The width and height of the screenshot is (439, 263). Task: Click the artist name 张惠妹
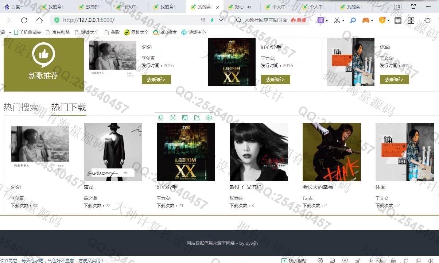point(236,198)
